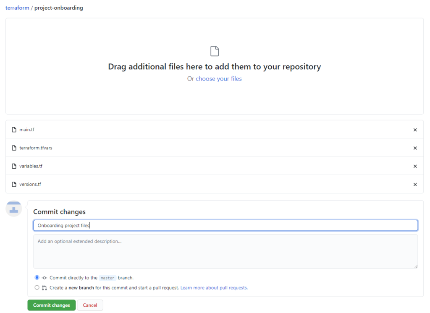The image size is (430, 313).
Task: Click the choose your files link
Action: pos(218,78)
